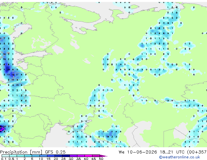Click the 10–15 mm legend color swatch
Image resolution: width=207 pixels, height=160 pixels.
(43, 156)
